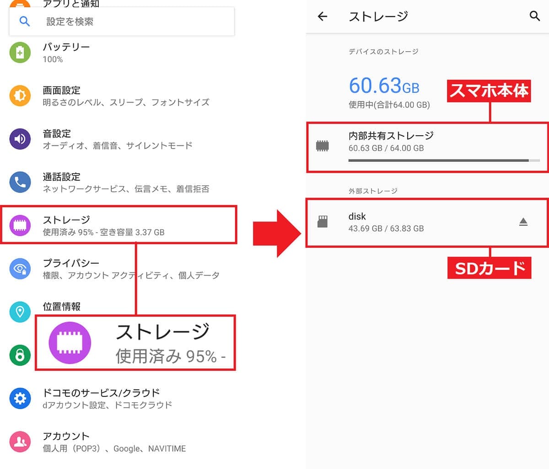Tap the green lock security icon
The width and height of the screenshot is (549, 469).
tap(20, 355)
